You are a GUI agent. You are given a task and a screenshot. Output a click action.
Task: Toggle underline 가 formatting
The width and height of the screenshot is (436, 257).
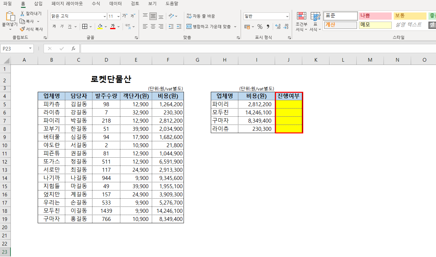tap(70, 27)
